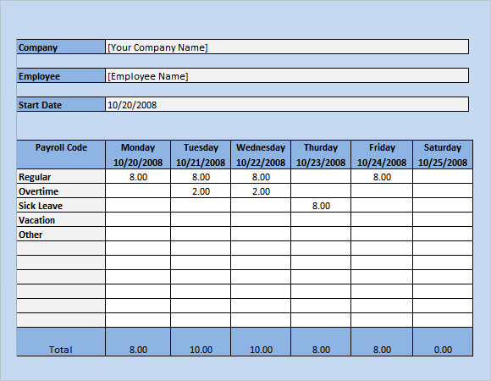Viewport: 491px width, 381px height.
Task: Click the Employee Name input field
Action: pos(287,75)
